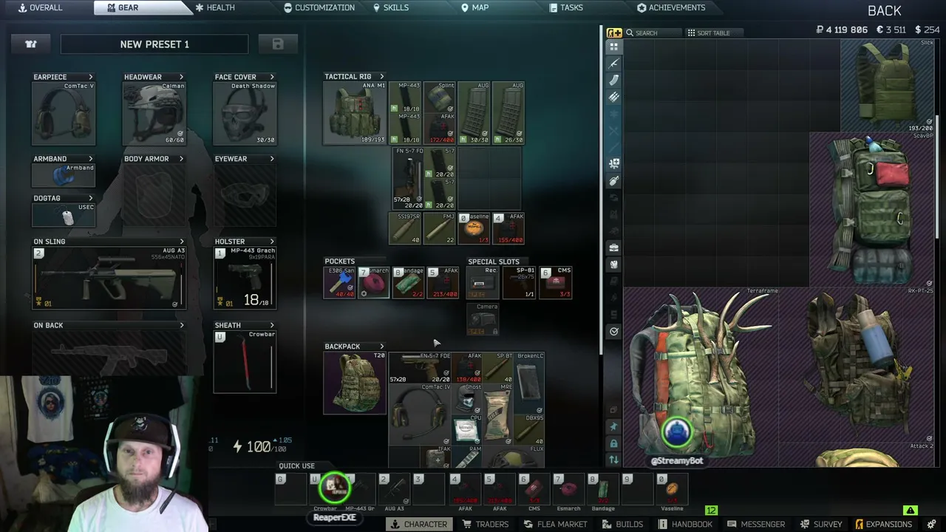
Task: Select the checkmark filter in stash sidebar
Action: (x=614, y=332)
